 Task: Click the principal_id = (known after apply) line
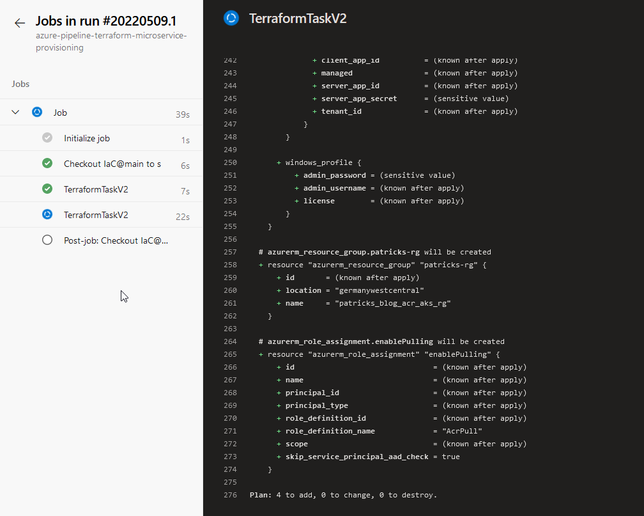402,393
